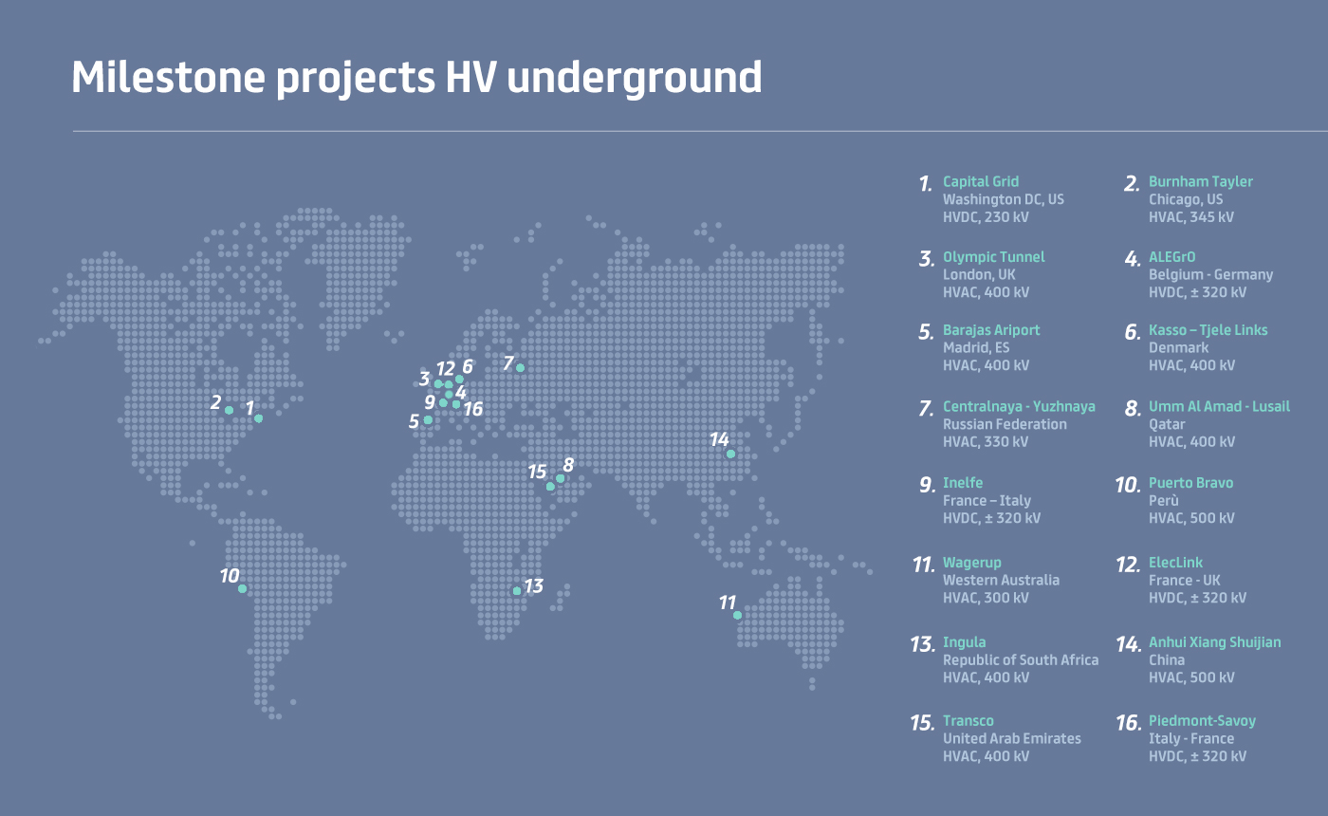Click the 'Western Australia' location text
Viewport: 1328px width, 816px height.
(x=1001, y=581)
